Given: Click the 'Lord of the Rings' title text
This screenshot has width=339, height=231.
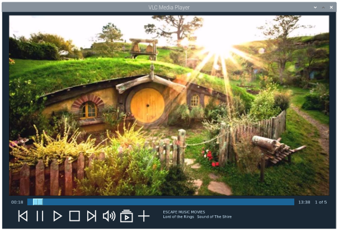Looking at the screenshot, I should [178, 216].
